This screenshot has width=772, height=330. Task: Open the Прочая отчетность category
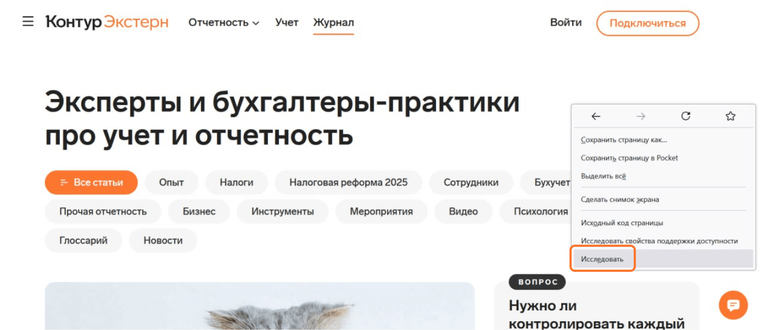pos(103,211)
